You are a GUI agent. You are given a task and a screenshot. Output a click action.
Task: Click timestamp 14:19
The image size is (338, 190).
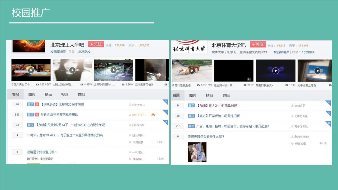(323, 143)
